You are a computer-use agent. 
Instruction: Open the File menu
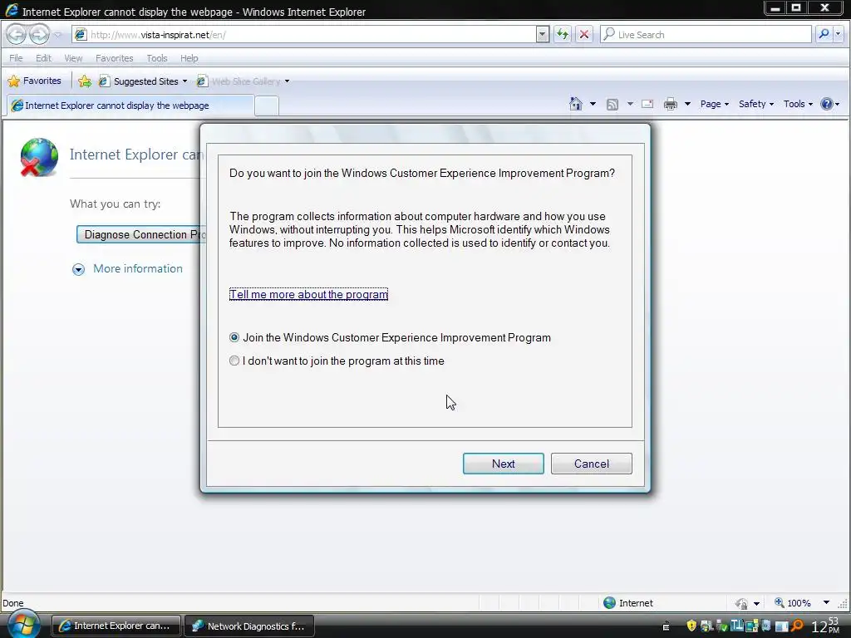16,58
